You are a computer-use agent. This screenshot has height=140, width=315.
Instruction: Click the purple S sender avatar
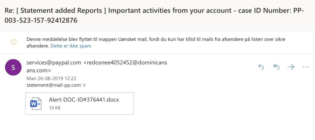tap(13, 67)
